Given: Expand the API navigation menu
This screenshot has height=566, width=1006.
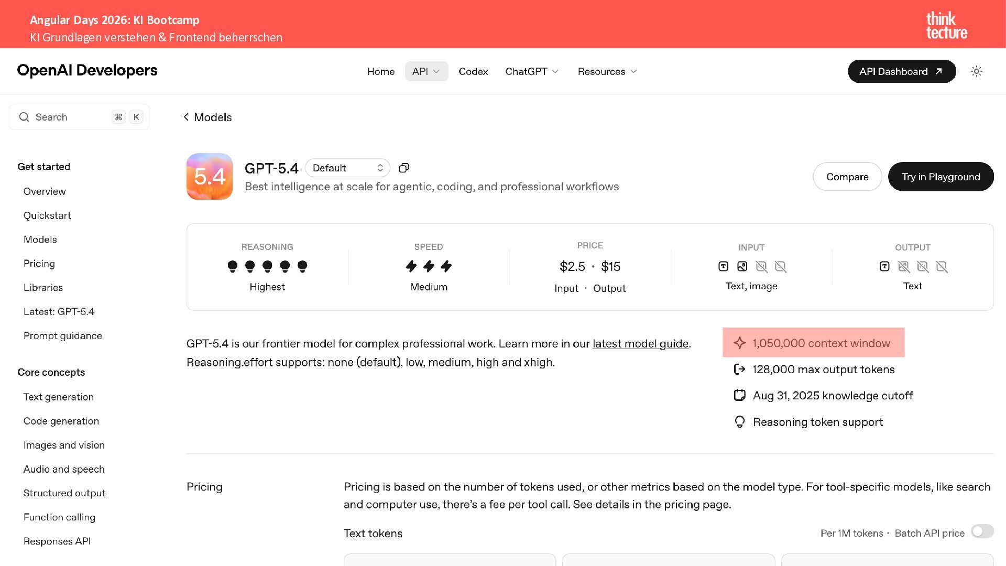Looking at the screenshot, I should [426, 71].
